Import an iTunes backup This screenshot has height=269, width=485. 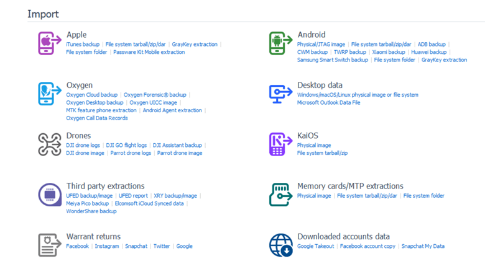[83, 45]
